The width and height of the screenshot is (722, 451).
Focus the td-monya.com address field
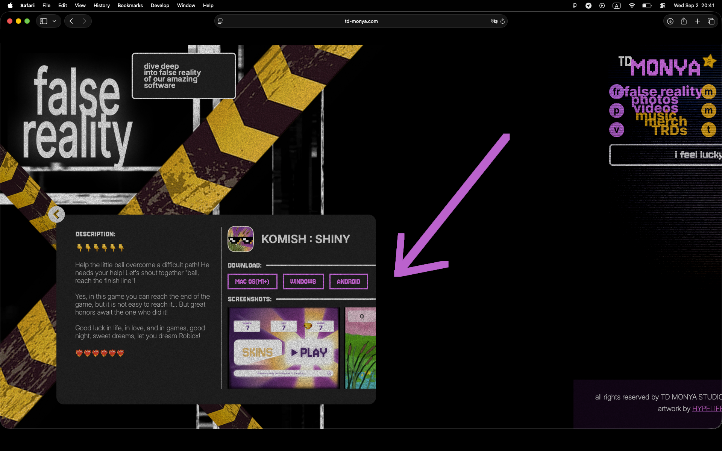(361, 21)
